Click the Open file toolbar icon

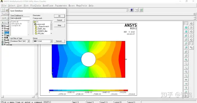click(x=7, y=10)
